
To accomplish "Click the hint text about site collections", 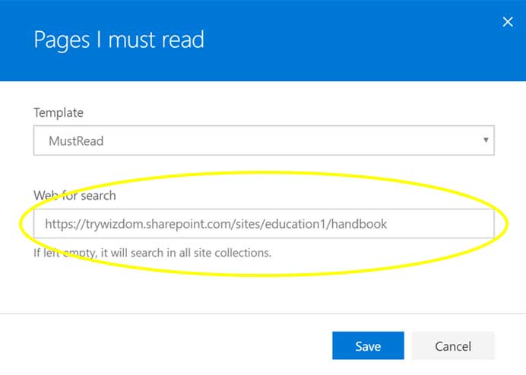I will 152,253.
